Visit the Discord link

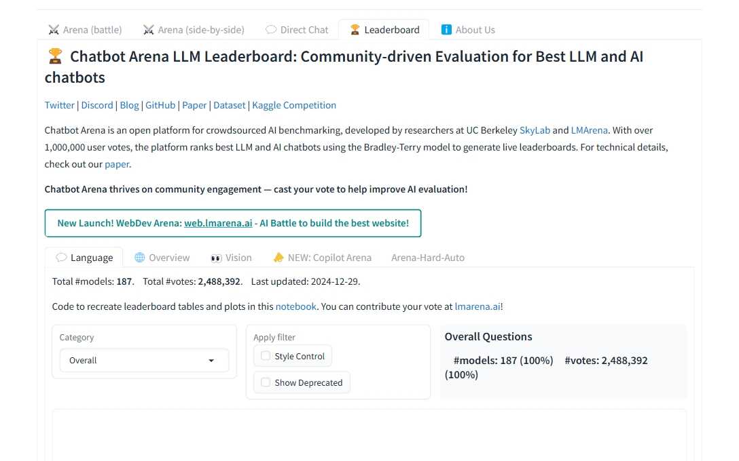click(97, 105)
